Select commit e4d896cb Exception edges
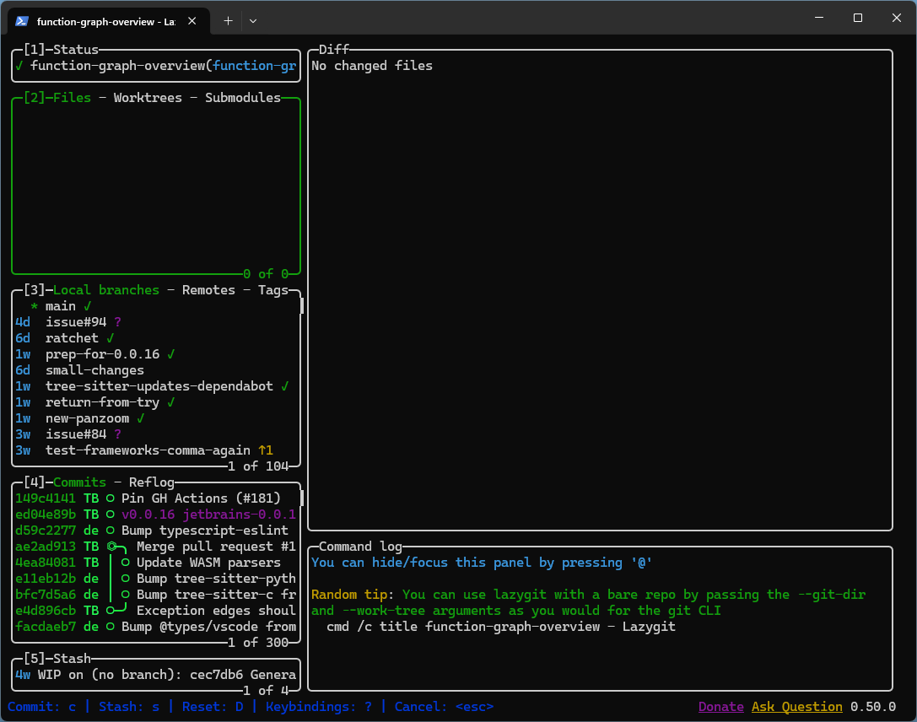 tap(157, 611)
